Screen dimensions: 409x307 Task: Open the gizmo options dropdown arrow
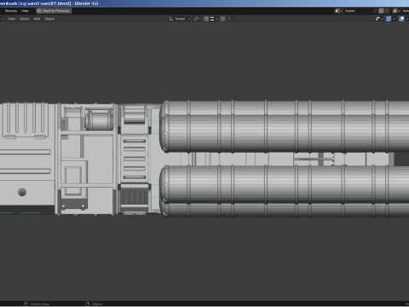[x=394, y=19]
